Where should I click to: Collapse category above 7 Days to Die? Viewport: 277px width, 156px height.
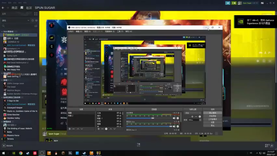coord(2,97)
